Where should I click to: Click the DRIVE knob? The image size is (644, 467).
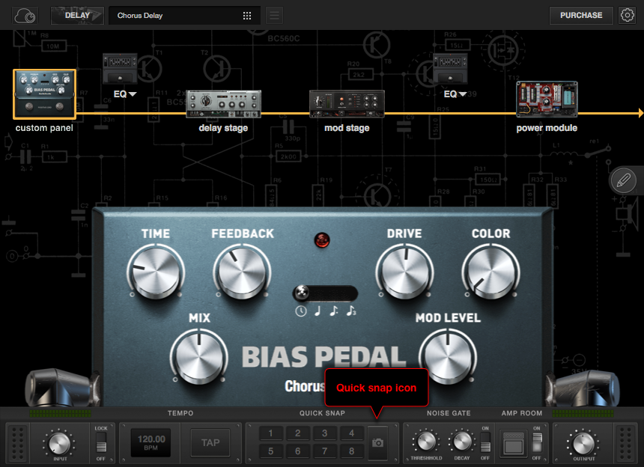click(x=404, y=272)
